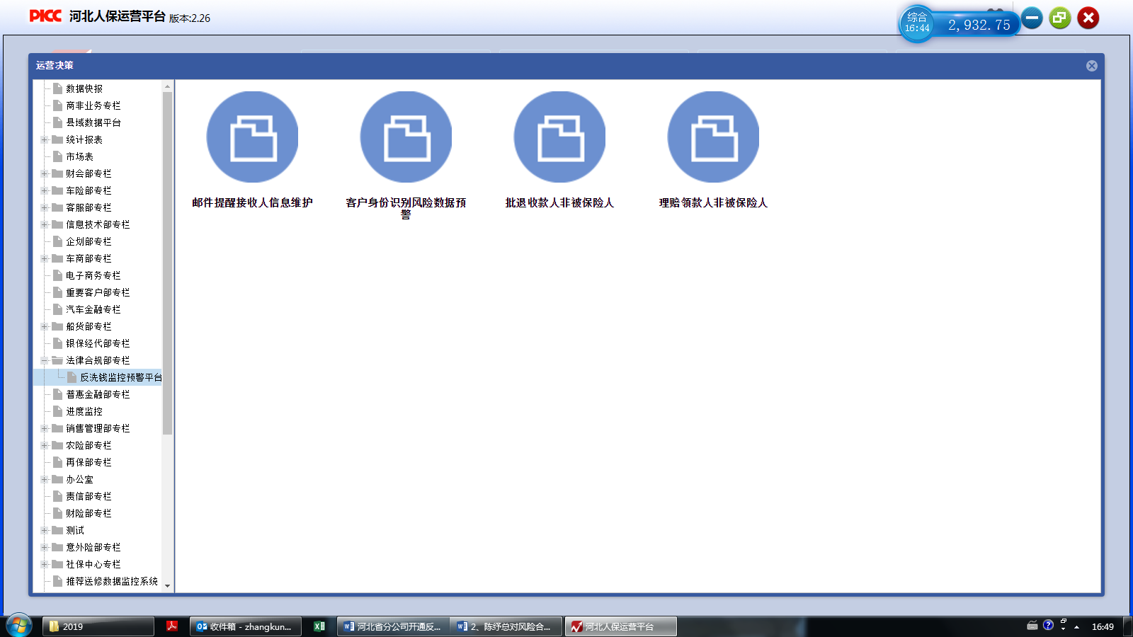This screenshot has height=637, width=1133.
Task: Select 数据快报 tree item
Action: pos(84,88)
